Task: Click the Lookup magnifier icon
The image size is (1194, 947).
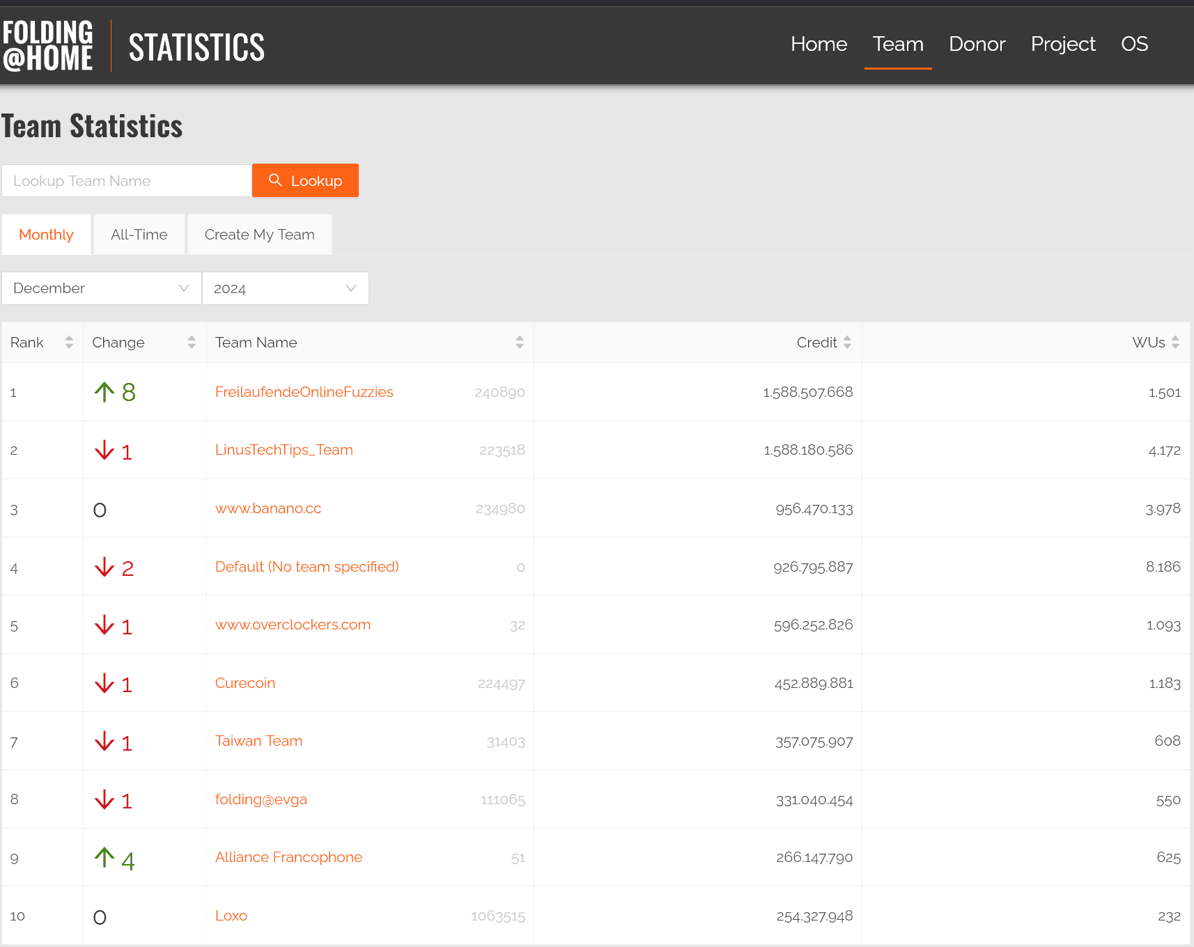Action: point(275,180)
